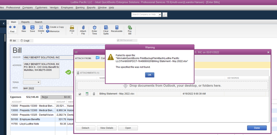
Task: Open the Window menu
Action: click(102, 7)
